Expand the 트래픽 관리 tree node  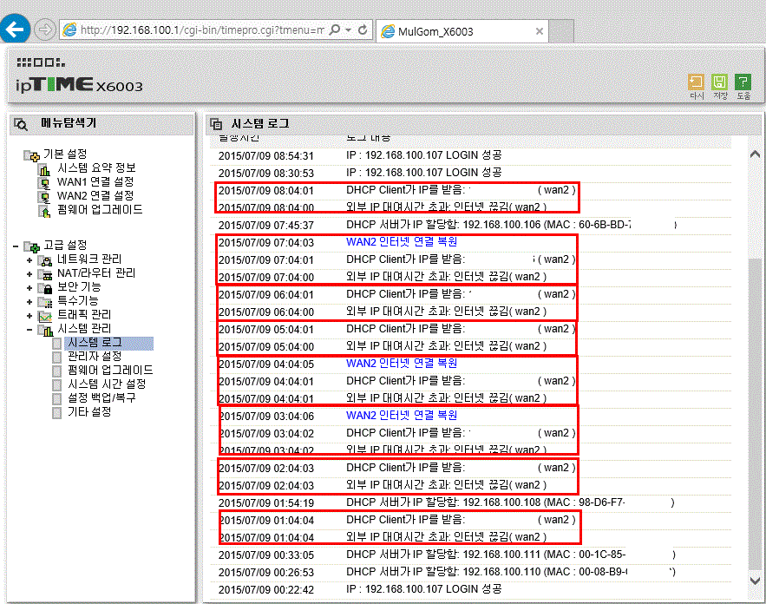(x=29, y=316)
